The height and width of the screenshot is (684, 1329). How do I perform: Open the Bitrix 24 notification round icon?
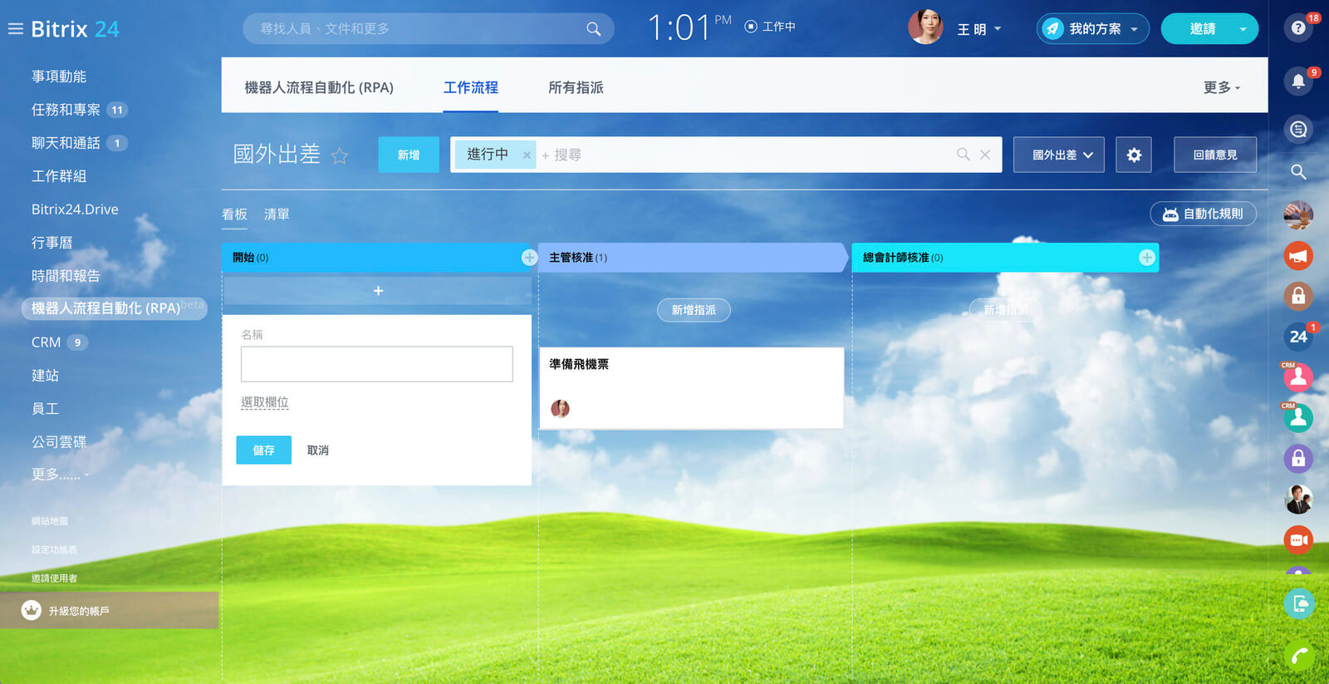pyautogui.click(x=1298, y=337)
